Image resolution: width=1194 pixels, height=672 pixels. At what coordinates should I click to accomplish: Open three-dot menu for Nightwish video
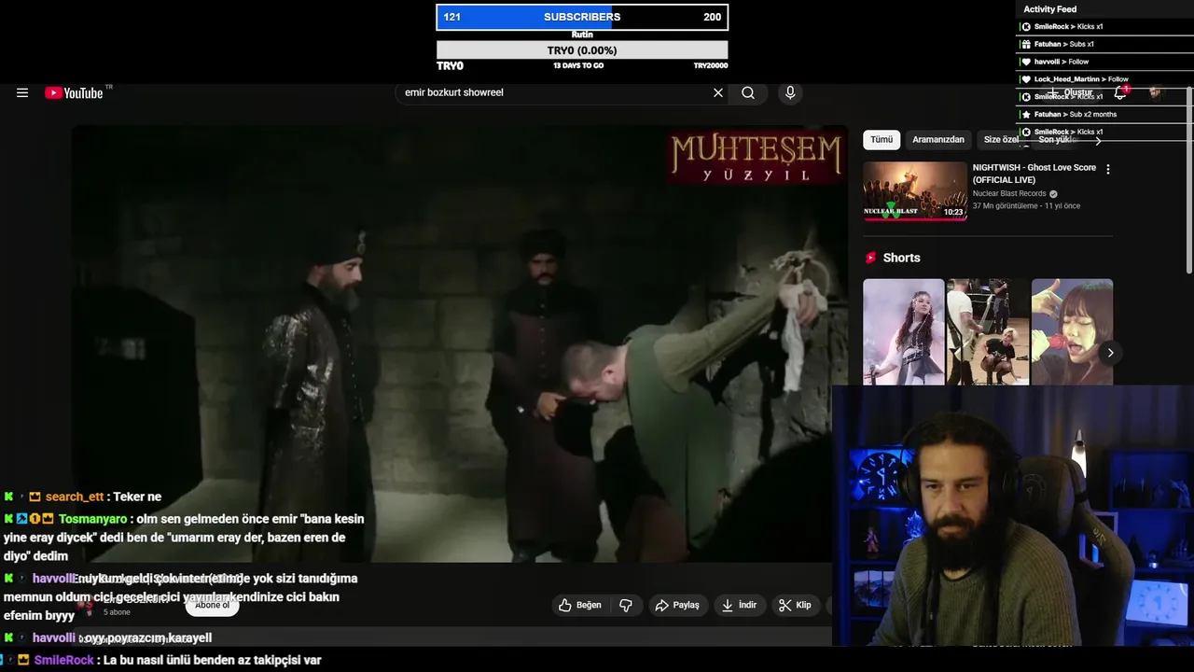(1108, 170)
